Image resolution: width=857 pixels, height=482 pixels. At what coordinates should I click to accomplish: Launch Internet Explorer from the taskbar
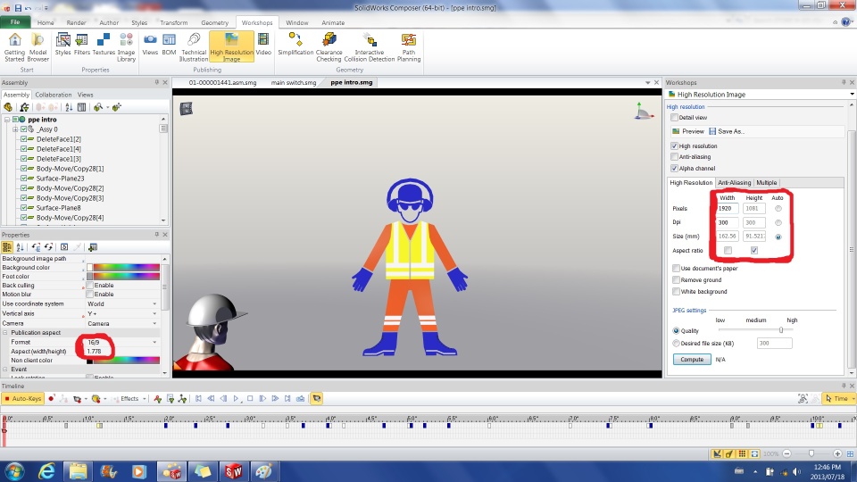pyautogui.click(x=46, y=471)
